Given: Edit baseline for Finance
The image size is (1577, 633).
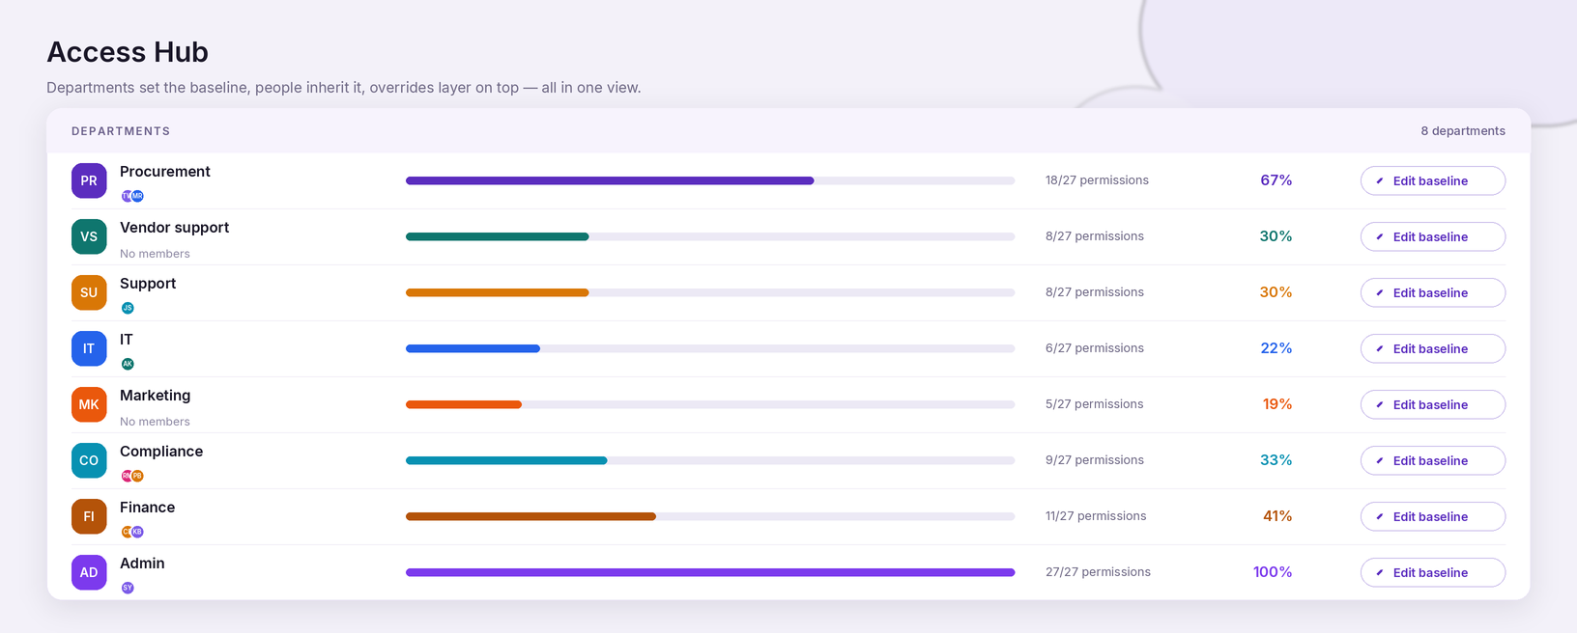Looking at the screenshot, I should (1433, 516).
